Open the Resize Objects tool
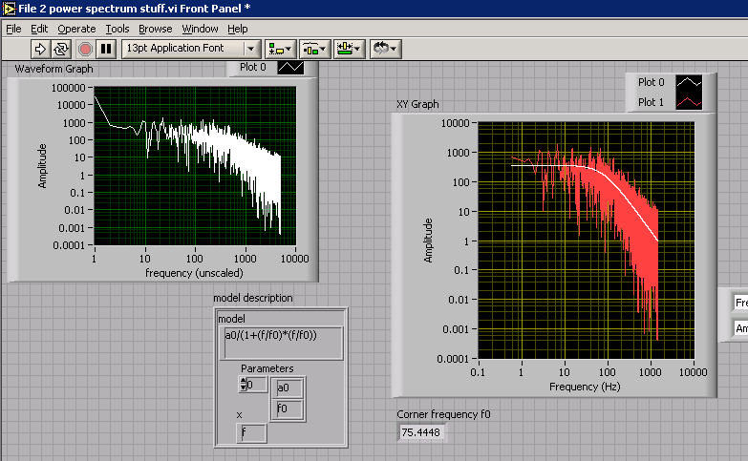 349,48
